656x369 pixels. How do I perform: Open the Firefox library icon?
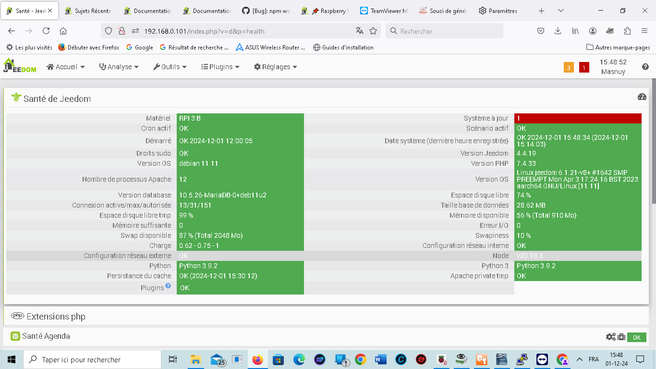(575, 31)
